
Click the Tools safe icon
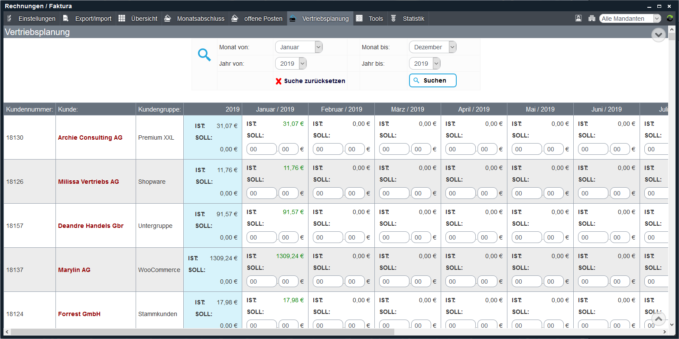coord(359,19)
